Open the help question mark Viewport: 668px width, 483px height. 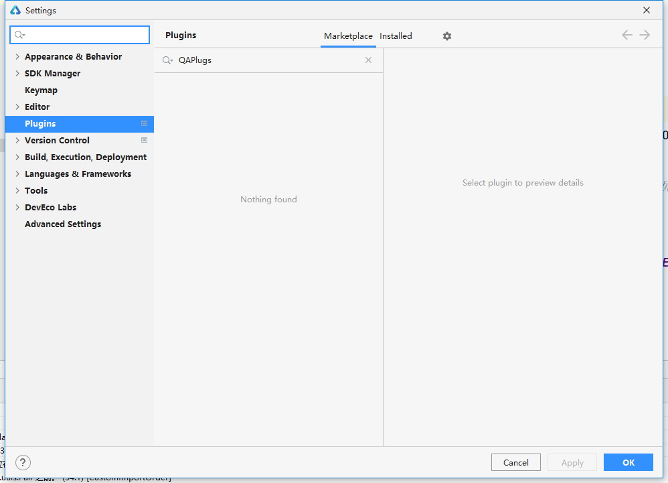click(23, 462)
